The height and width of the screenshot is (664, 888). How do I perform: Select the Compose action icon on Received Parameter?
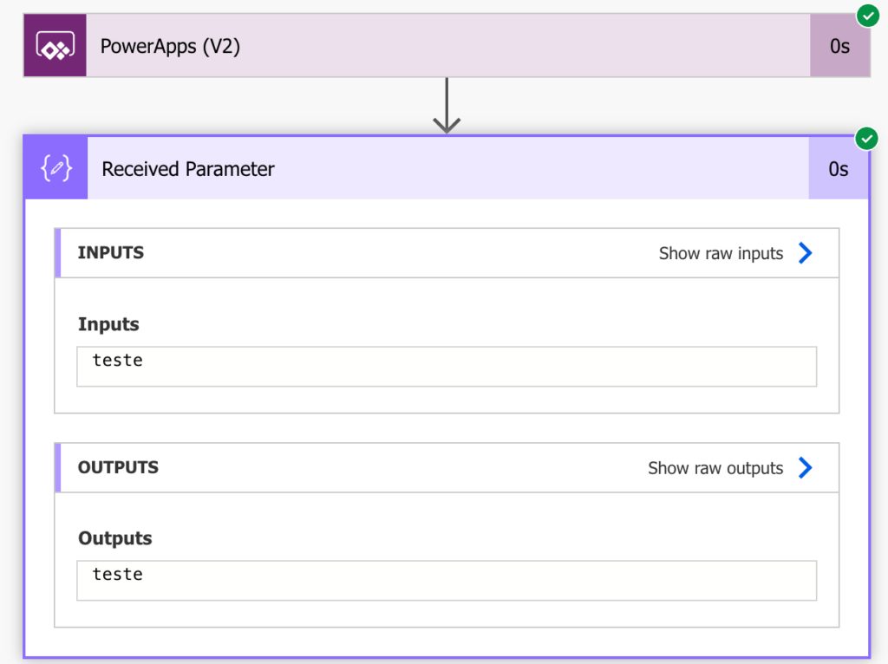click(x=55, y=168)
